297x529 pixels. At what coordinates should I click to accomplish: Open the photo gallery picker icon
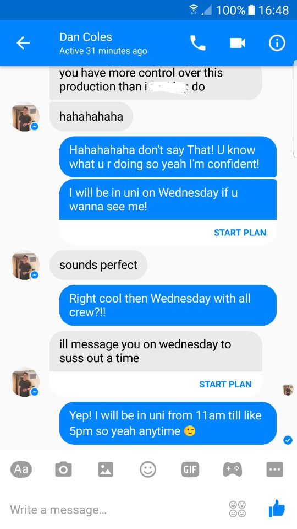106,469
